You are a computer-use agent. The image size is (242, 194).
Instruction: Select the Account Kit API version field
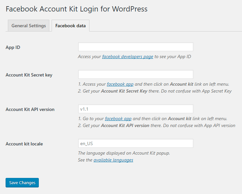click(136, 109)
